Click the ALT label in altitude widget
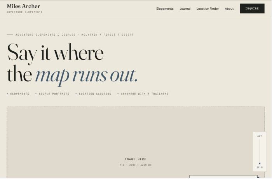Screen dimensions: 272x179 pyautogui.click(x=260, y=136)
